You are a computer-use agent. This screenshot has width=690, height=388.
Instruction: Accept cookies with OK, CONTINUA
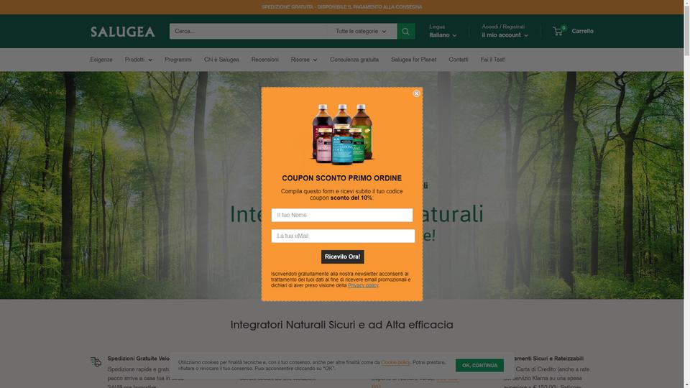(479, 365)
